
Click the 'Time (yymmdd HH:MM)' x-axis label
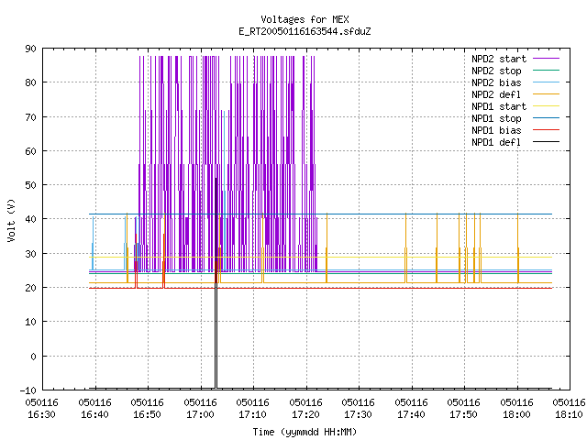click(x=305, y=432)
